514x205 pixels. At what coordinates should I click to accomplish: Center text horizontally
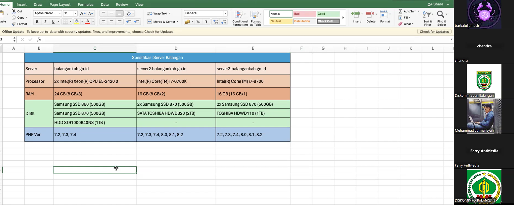111,22
